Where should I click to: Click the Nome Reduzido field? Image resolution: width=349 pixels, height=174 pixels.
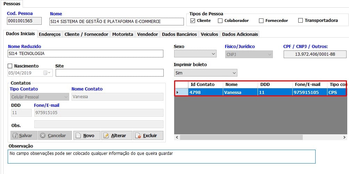point(86,54)
